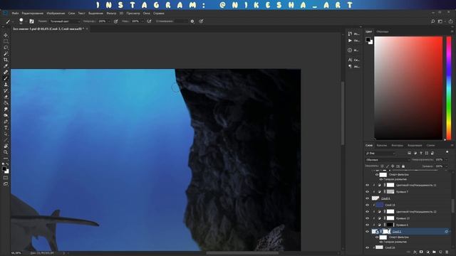Viewport: 456px width, 256px height.
Task: Create new group folder icon
Action: 434,252
